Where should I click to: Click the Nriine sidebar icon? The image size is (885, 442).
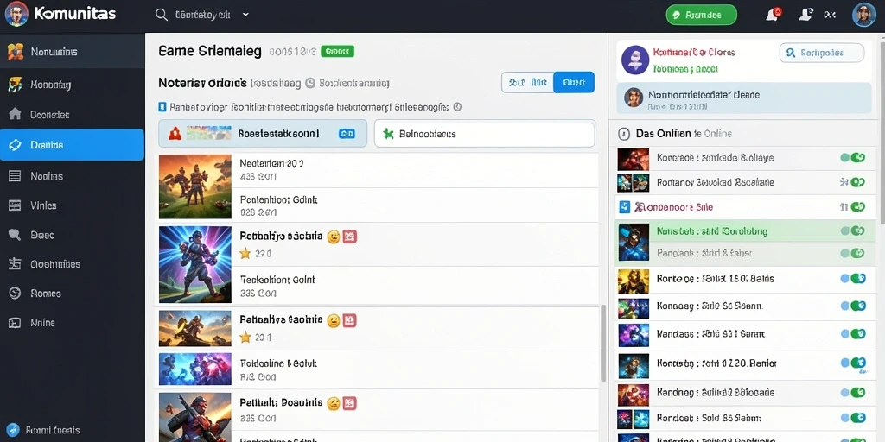(x=16, y=323)
